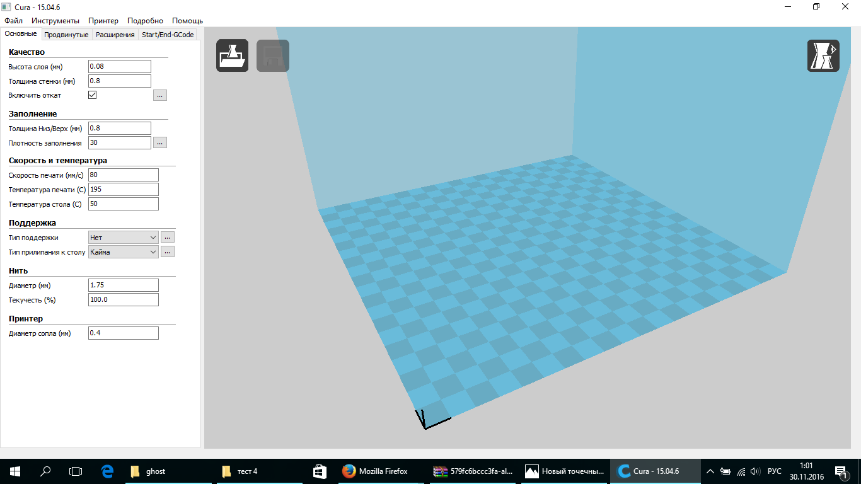Open the Принтер menu
Screen dimensions: 861x484
click(103, 20)
